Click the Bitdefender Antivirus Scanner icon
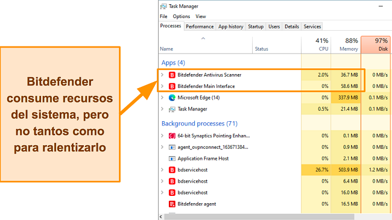 (x=172, y=75)
